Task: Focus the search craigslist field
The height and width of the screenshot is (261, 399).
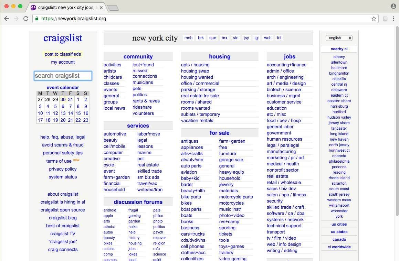Action: tap(63, 76)
